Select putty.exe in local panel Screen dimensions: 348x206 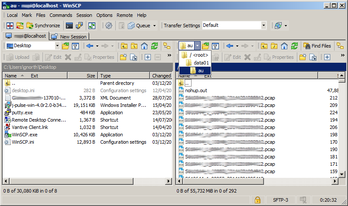[x=22, y=113]
